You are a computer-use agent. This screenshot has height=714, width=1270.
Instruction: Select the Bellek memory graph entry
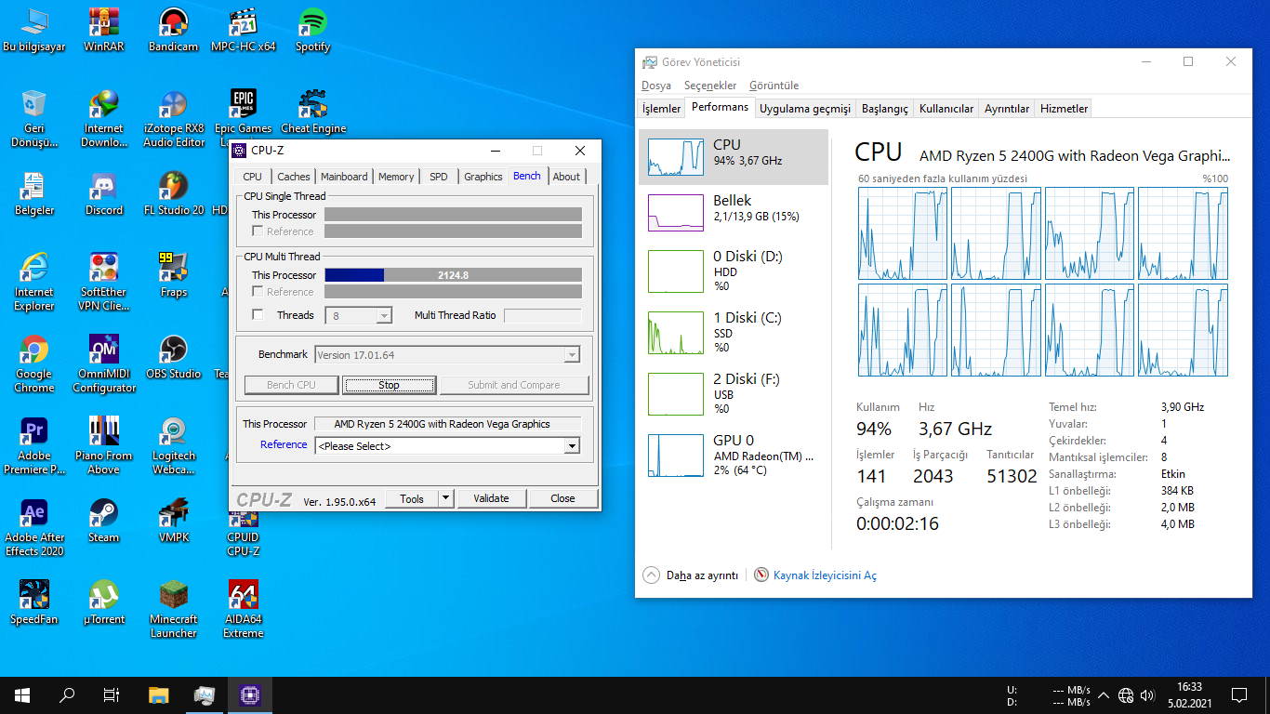coord(733,212)
